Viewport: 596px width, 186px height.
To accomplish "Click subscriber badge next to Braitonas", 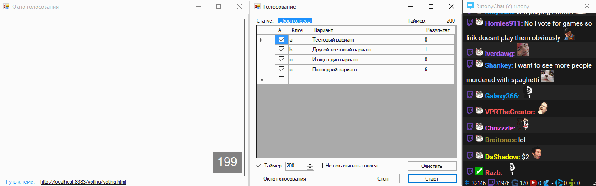I will 479,139.
